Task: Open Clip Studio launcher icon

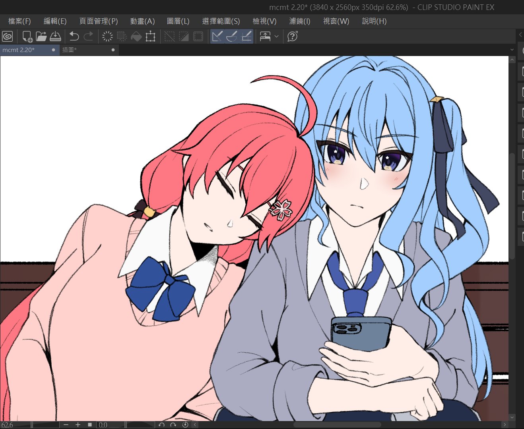Action: coord(8,37)
